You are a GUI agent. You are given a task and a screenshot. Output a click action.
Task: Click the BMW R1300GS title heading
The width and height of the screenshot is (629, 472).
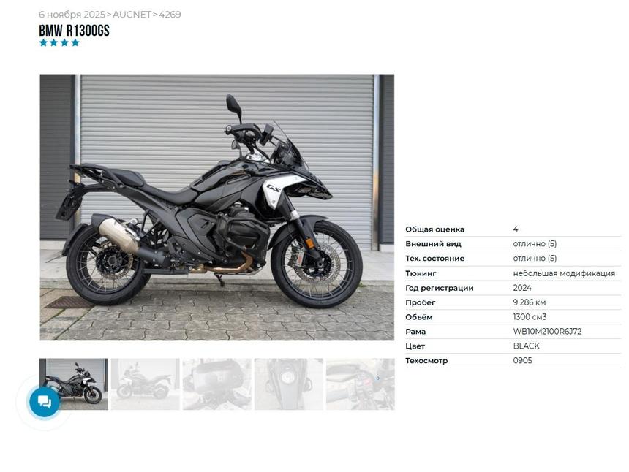point(74,31)
